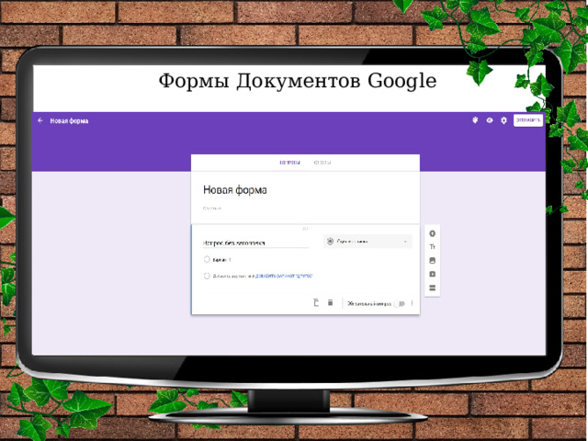Image resolution: width=588 pixels, height=441 pixels.
Task: Click the Вопрос без заголовка question field
Action: tap(255, 243)
